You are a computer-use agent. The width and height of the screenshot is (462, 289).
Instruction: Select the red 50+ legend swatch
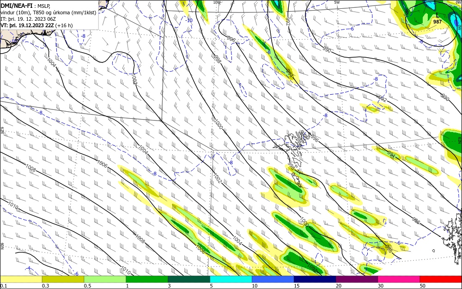click(x=441, y=279)
